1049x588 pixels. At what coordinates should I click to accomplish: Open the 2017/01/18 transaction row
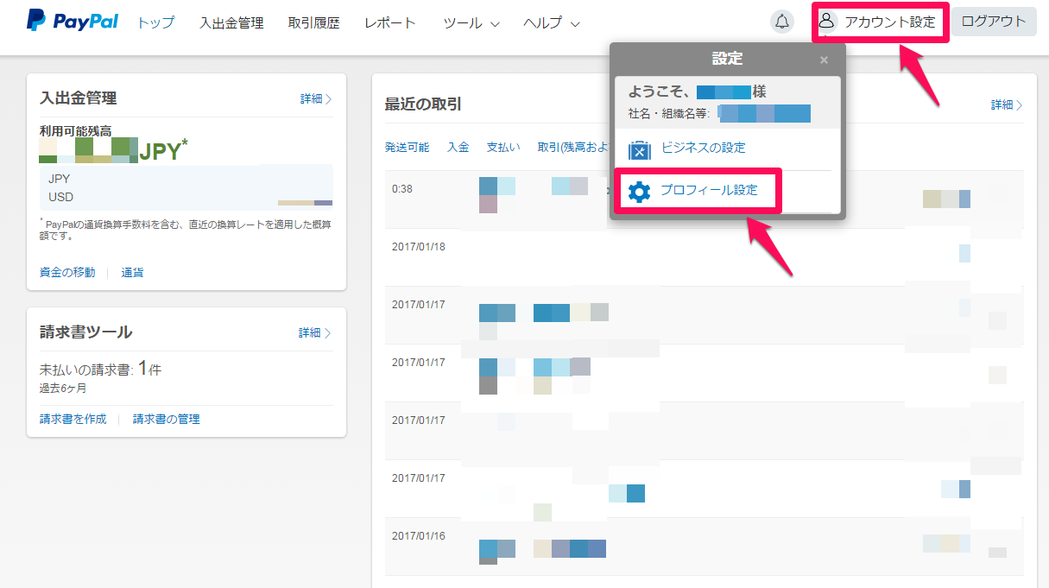click(704, 257)
